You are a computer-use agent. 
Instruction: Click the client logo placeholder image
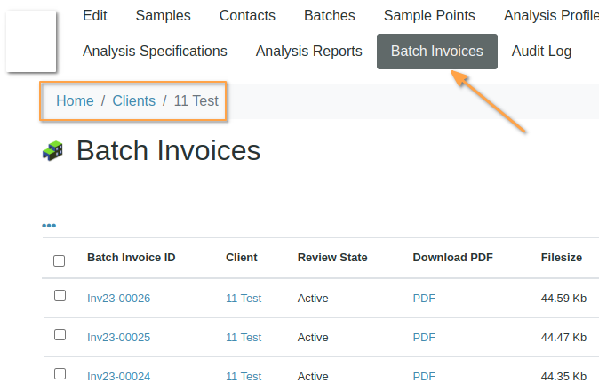coord(31,41)
